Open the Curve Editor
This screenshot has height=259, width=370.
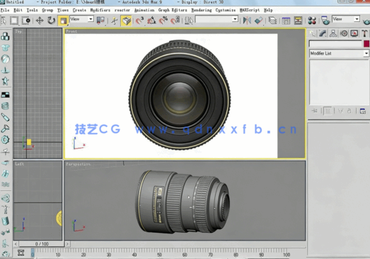[286, 21]
